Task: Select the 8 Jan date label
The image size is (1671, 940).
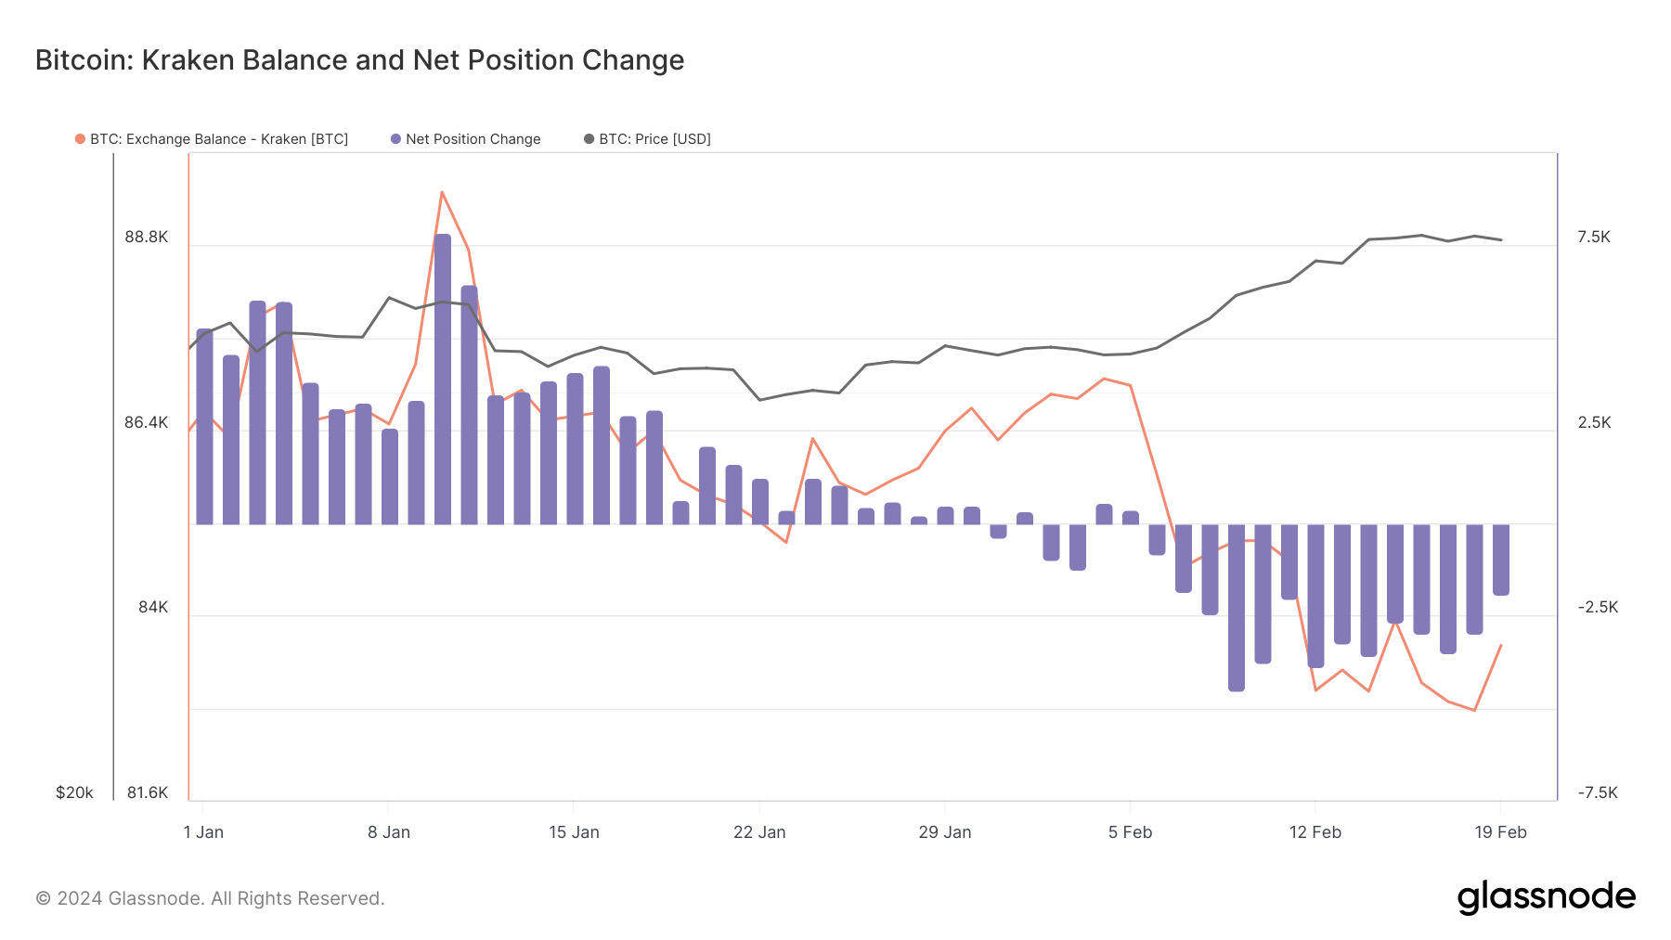Action: pyautogui.click(x=389, y=832)
